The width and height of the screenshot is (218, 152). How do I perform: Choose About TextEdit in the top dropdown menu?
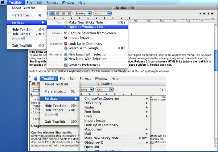(27, 8)
